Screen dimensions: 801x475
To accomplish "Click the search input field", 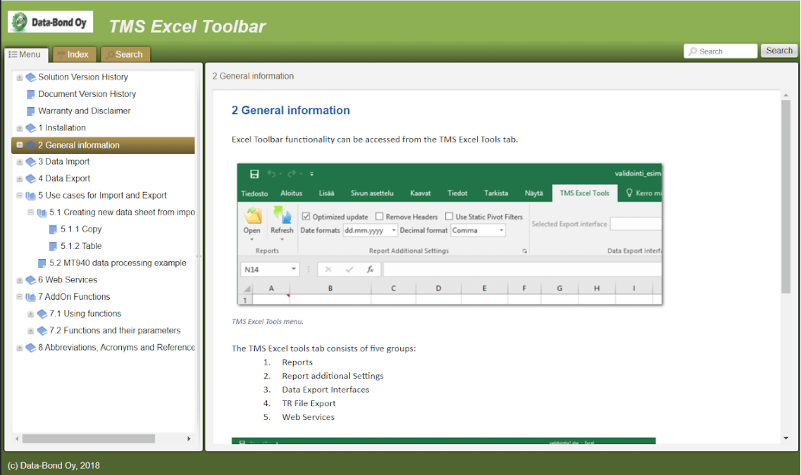I will 720,51.
